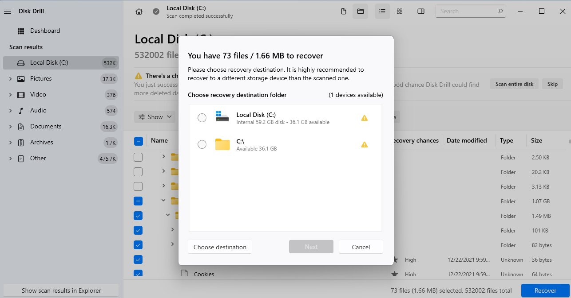
Task: Click the yellow folder icon for C:\
Action: pyautogui.click(x=222, y=144)
